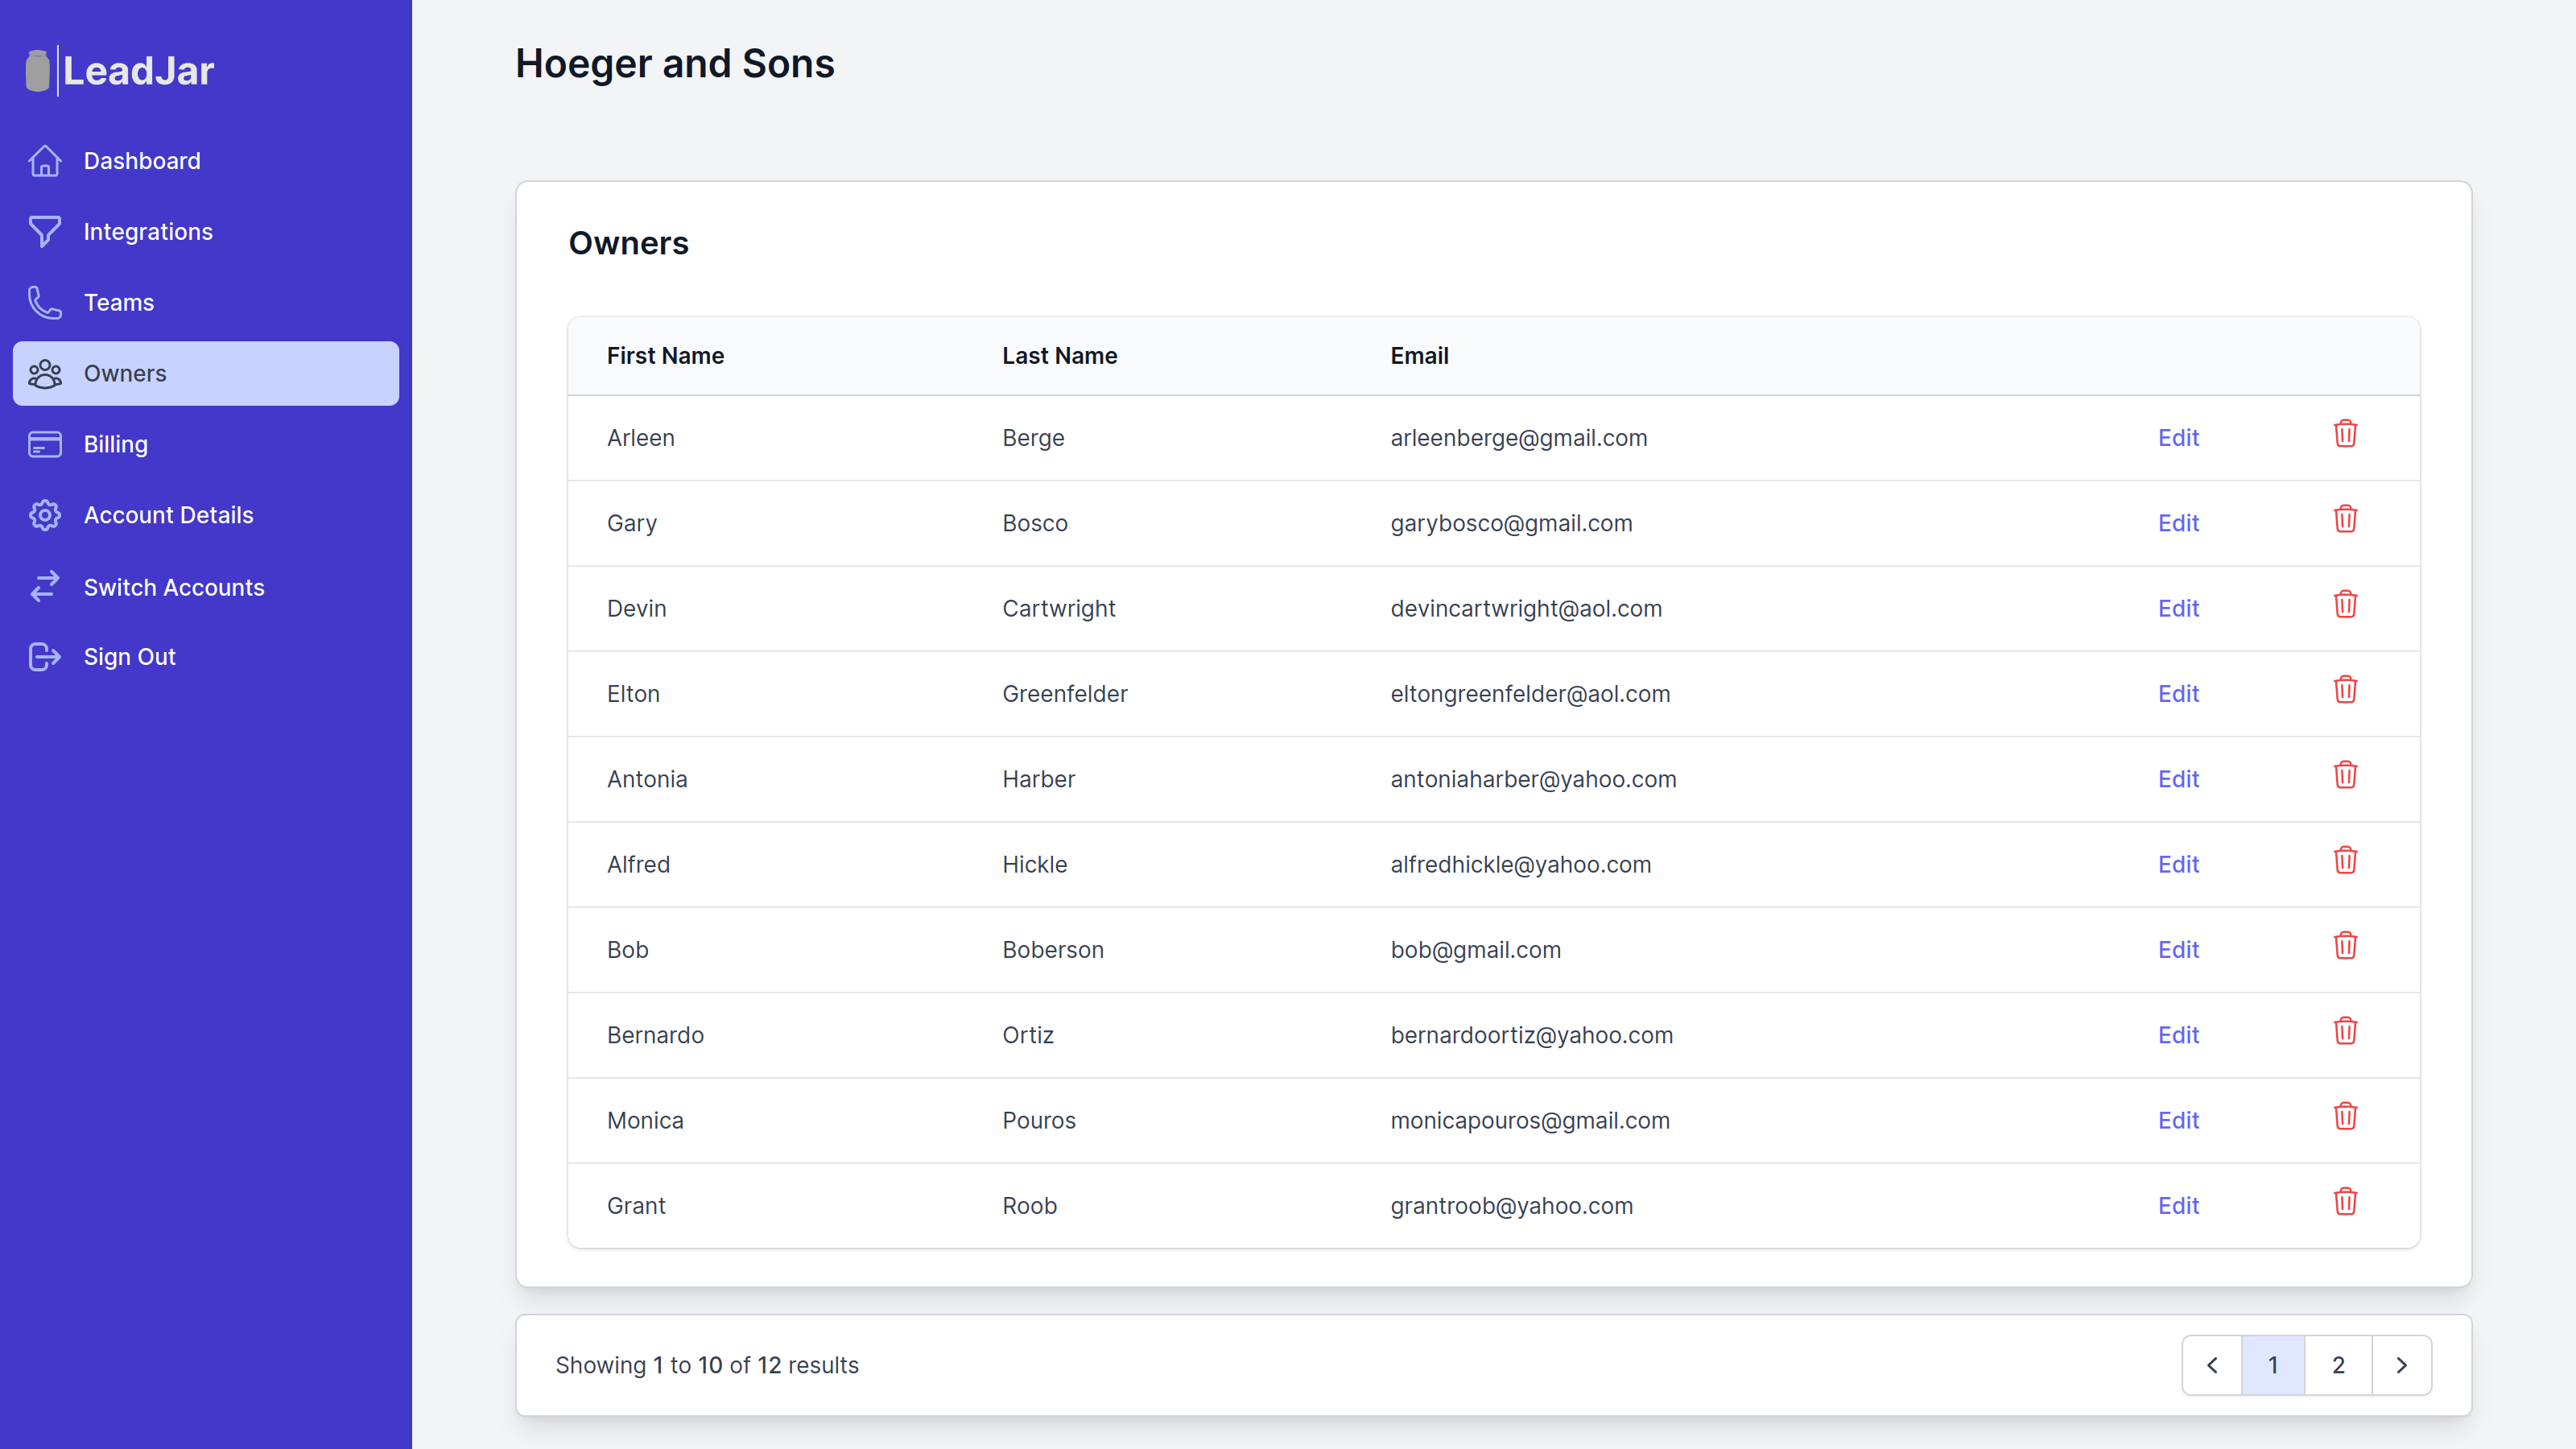Select the Teams phone icon

(x=45, y=302)
